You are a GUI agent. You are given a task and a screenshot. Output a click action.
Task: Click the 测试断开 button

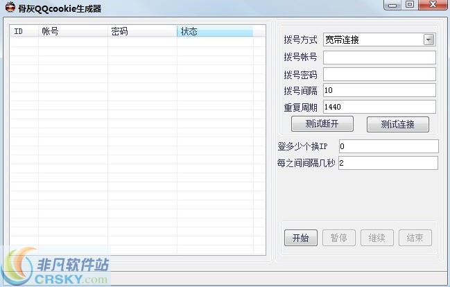322,124
